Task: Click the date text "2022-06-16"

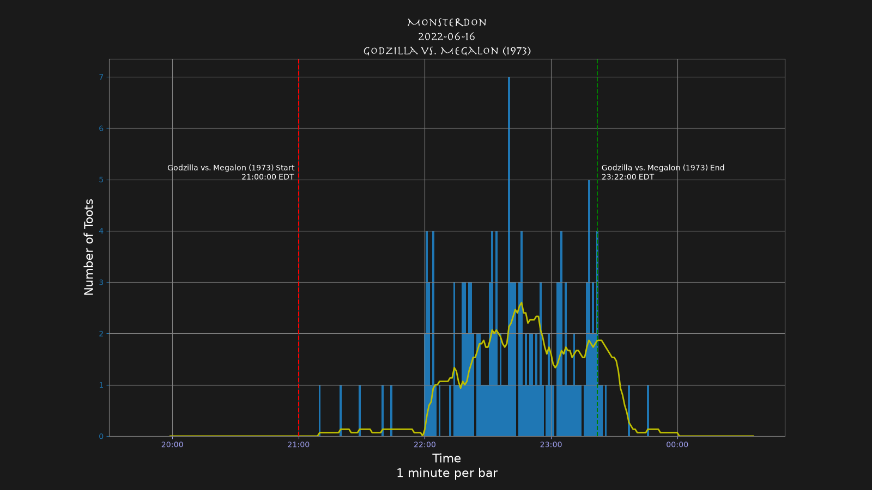Action: (x=447, y=37)
